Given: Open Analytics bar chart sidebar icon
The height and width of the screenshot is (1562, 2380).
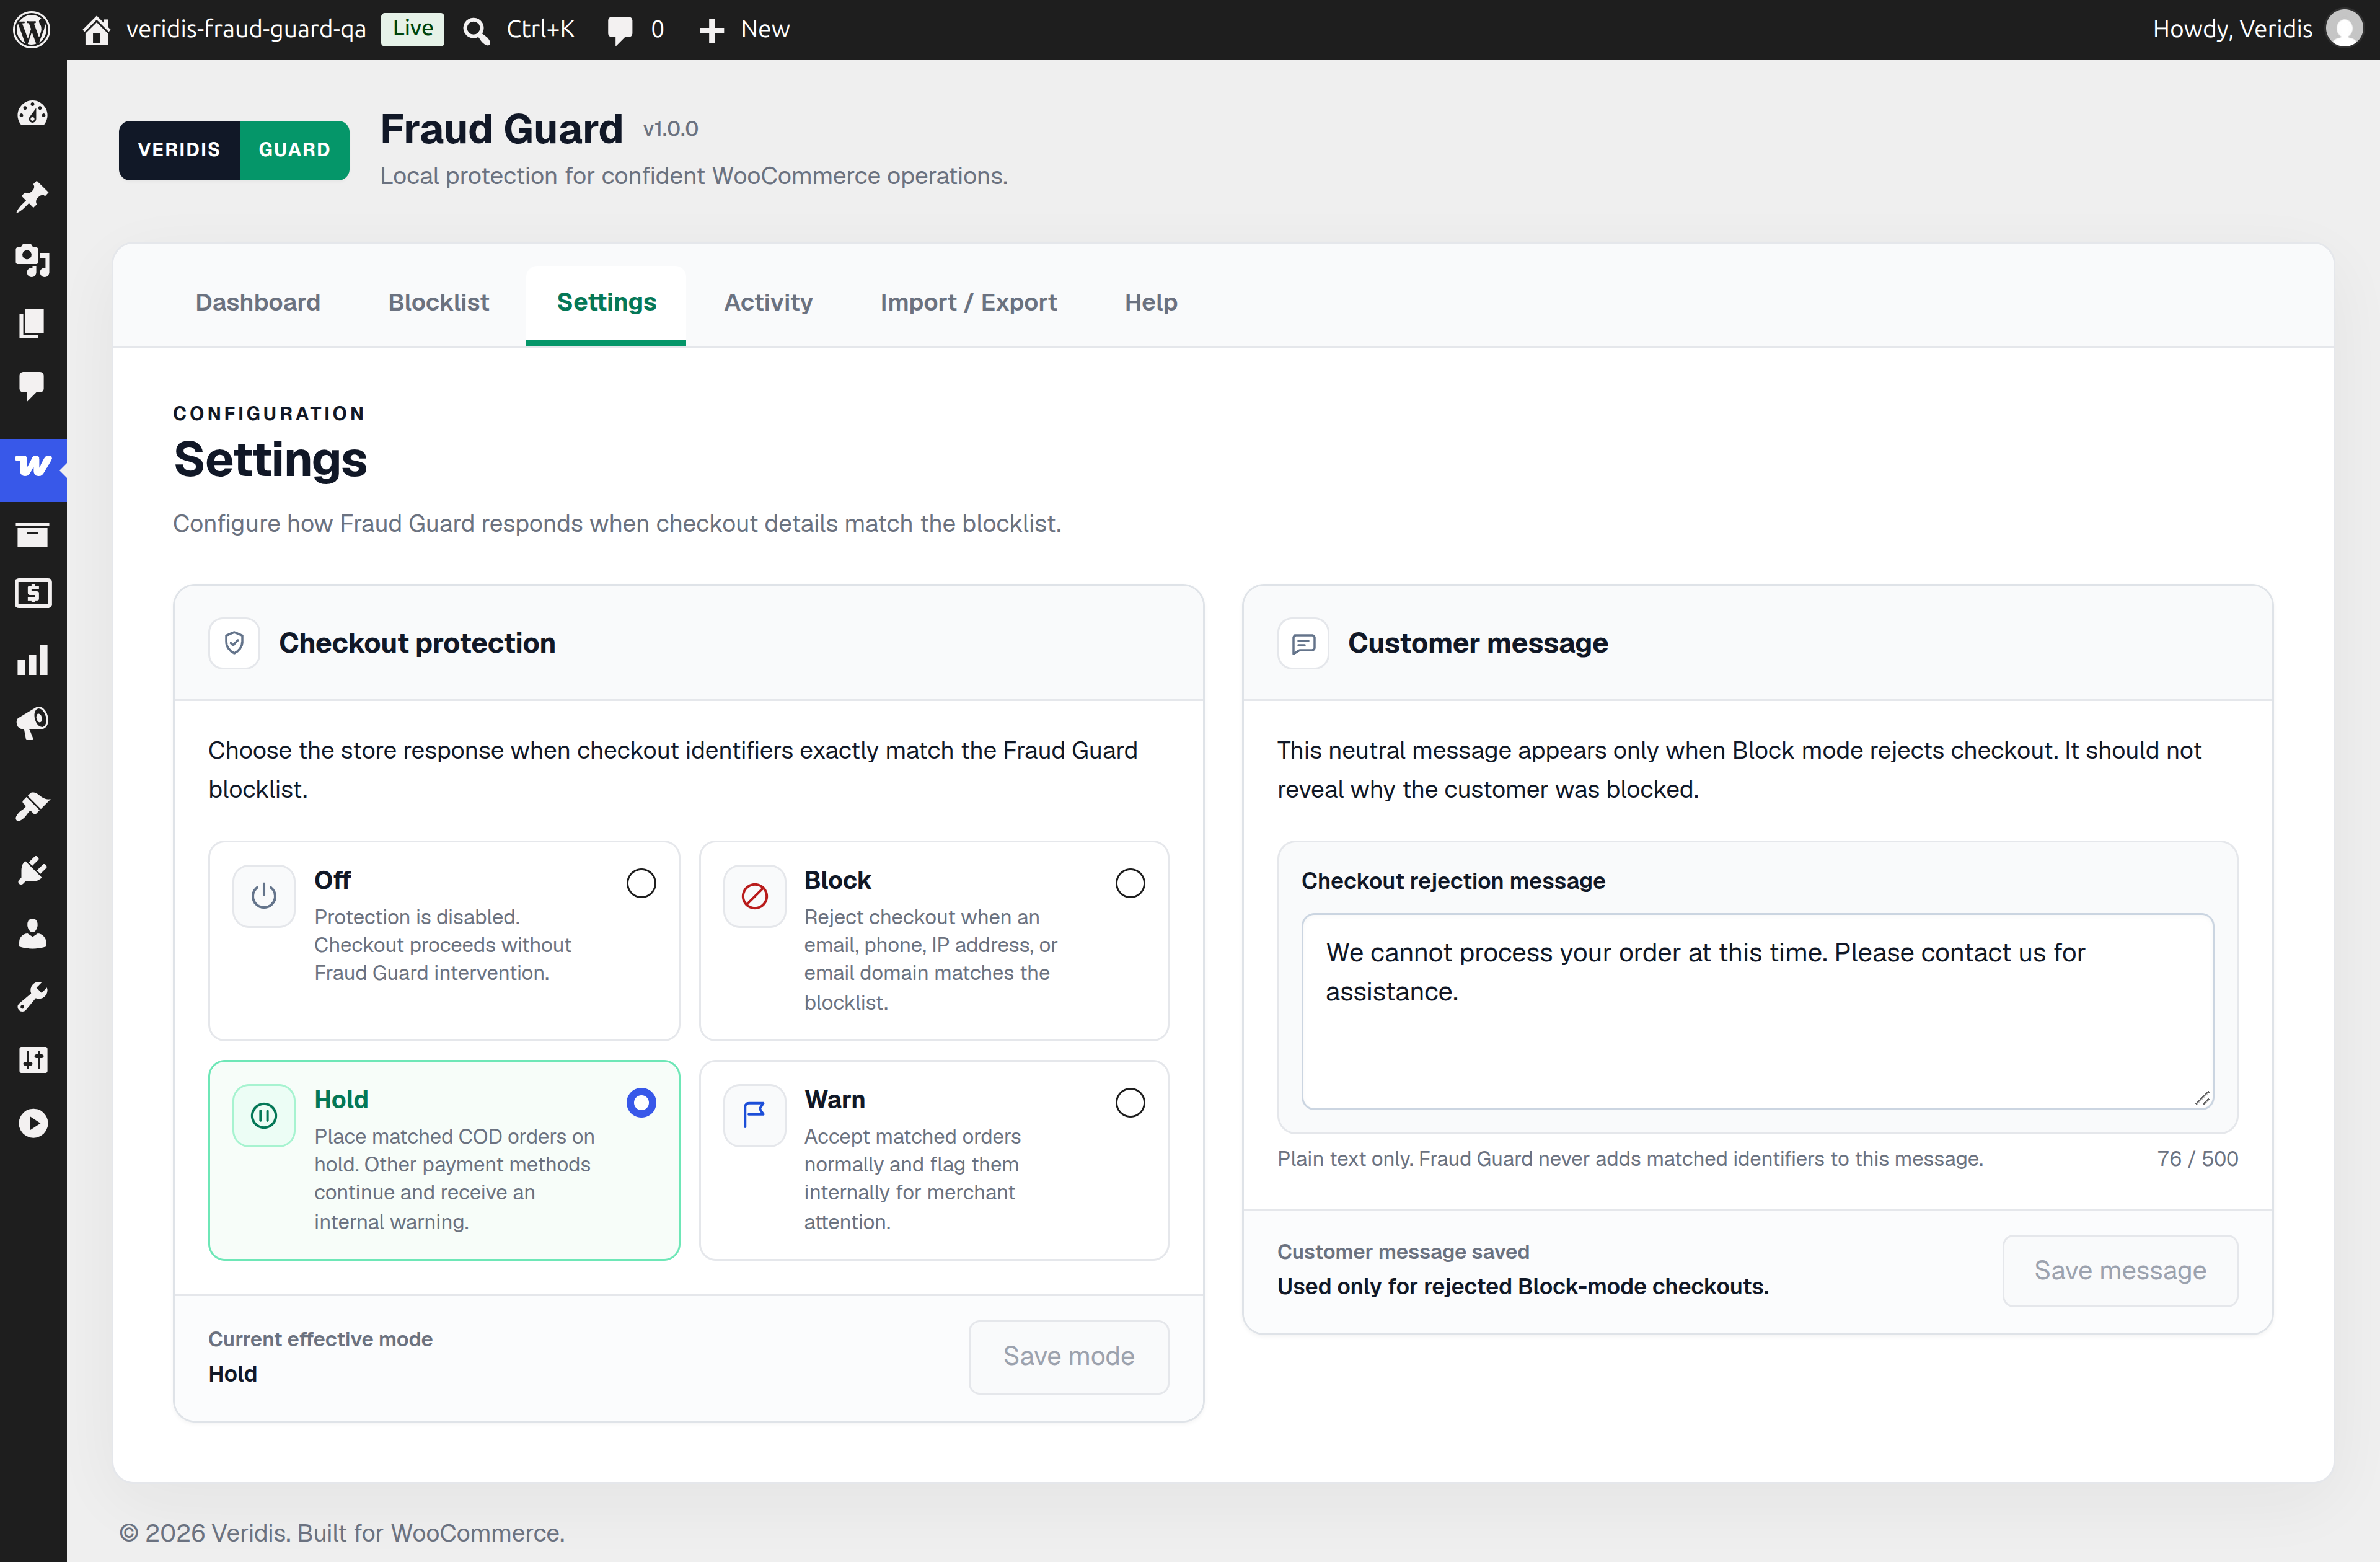Looking at the screenshot, I should tap(32, 660).
